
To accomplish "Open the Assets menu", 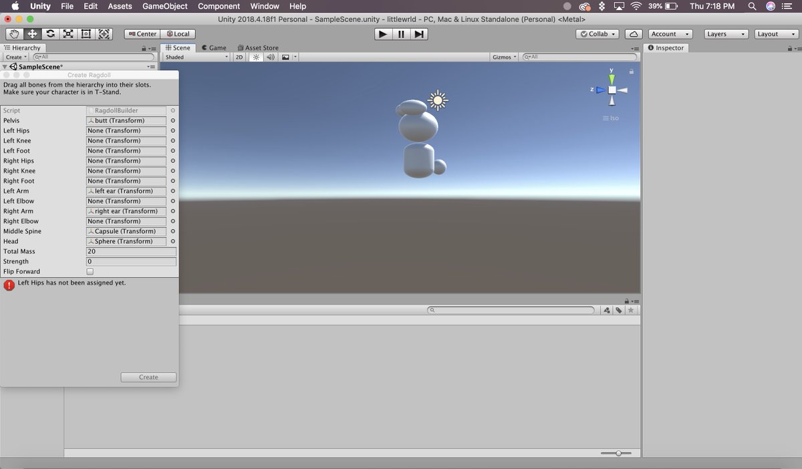I will click(120, 6).
